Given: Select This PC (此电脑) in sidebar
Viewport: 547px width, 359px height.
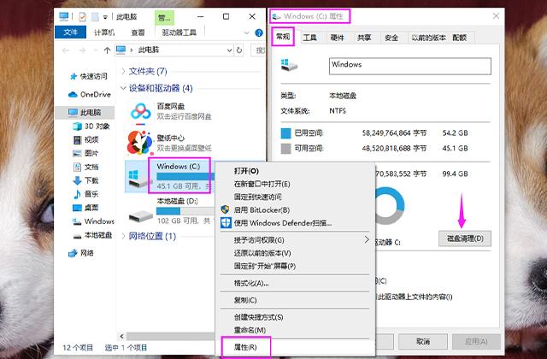Looking at the screenshot, I should tap(85, 112).
